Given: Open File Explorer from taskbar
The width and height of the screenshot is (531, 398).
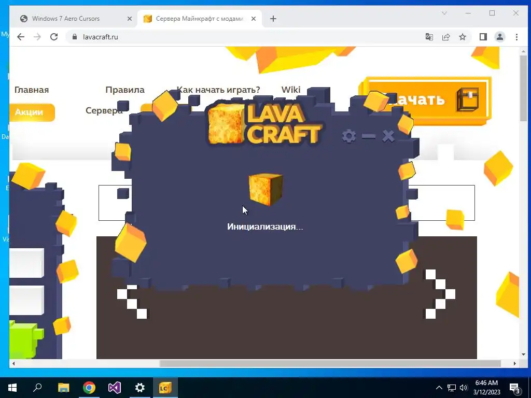Looking at the screenshot, I should pos(63,388).
